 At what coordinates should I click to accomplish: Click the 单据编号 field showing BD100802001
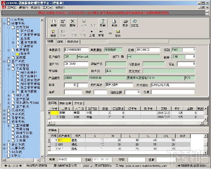coord(76,50)
